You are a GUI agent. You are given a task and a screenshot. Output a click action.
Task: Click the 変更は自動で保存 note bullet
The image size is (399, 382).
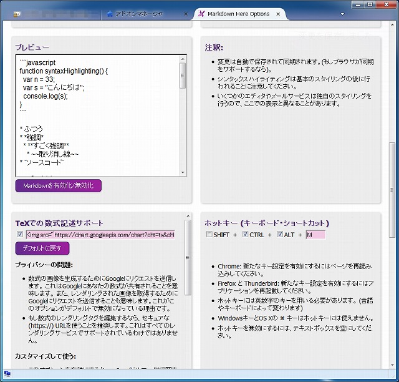click(x=296, y=66)
